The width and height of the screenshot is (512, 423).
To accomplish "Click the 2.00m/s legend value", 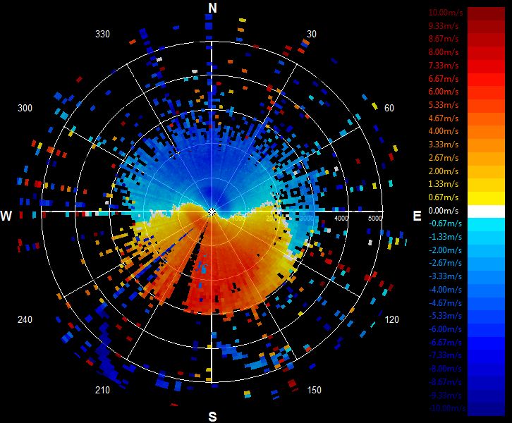I will coord(444,171).
